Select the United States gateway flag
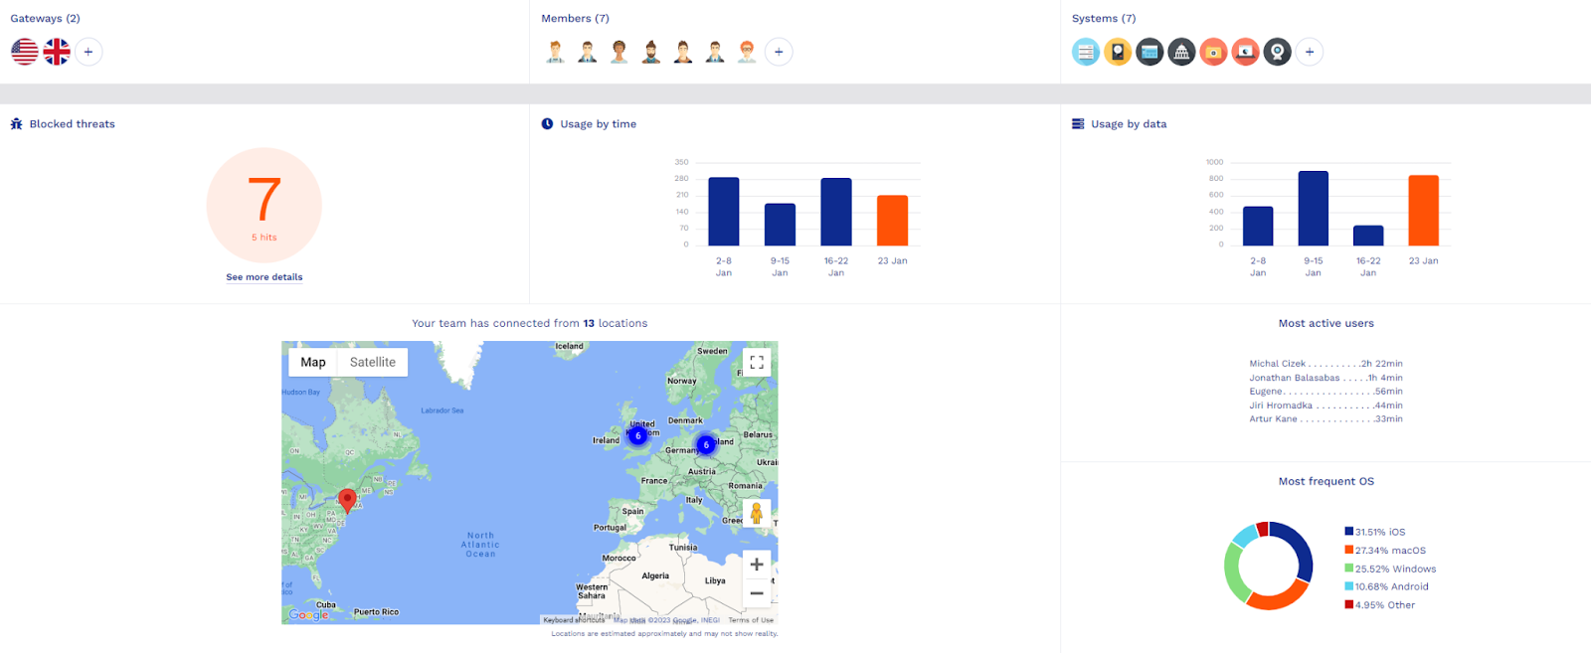Image resolution: width=1591 pixels, height=653 pixels. [x=25, y=52]
